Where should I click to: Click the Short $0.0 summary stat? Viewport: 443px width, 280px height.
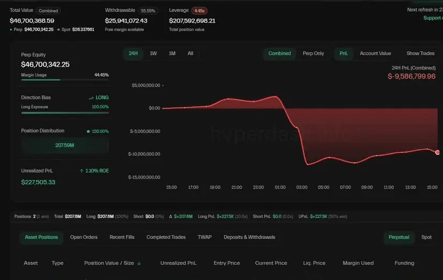tap(149, 216)
